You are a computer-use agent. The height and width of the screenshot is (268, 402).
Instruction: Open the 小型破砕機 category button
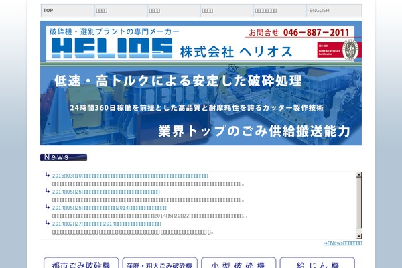coord(239,263)
